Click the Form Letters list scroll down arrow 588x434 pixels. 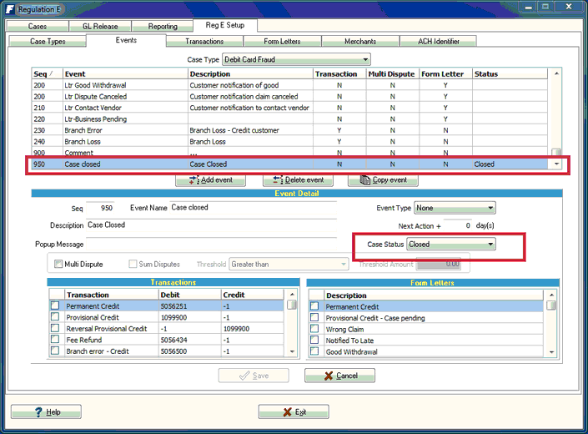(x=551, y=352)
